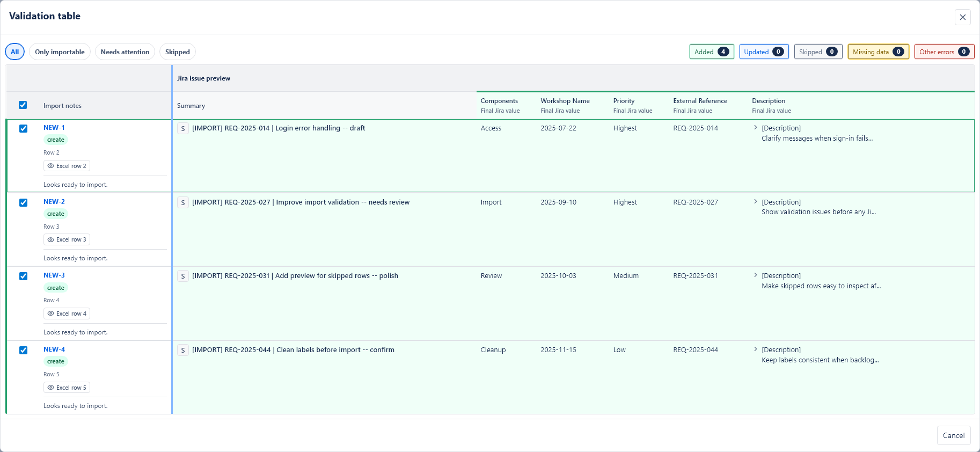Click the create label under NEW-1
The image size is (980, 452).
pyautogui.click(x=56, y=140)
